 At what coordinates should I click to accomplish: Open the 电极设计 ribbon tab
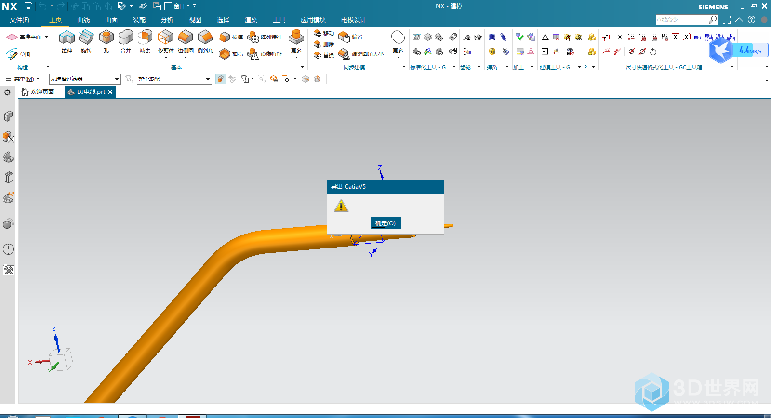[x=354, y=20]
